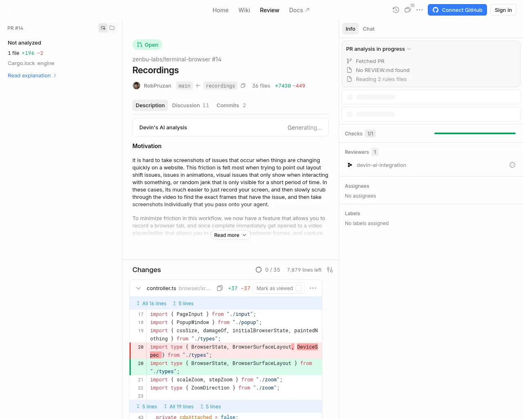Image resolution: width=523 pixels, height=419 pixels.
Task: Open the history clock icon
Action: pyautogui.click(x=396, y=10)
